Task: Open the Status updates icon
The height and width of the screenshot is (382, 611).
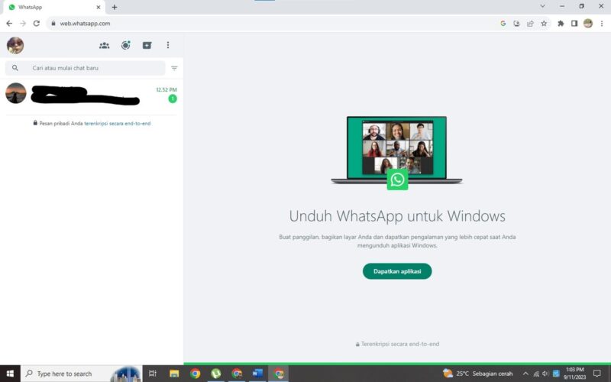Action: (125, 45)
